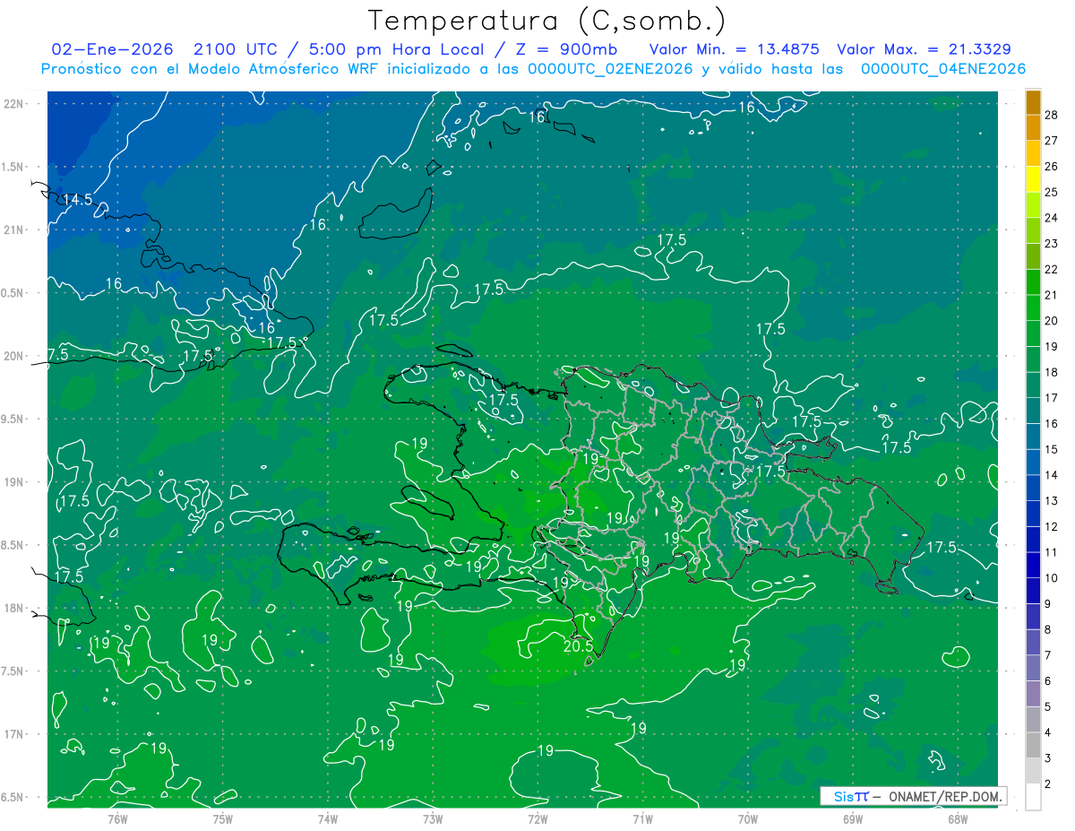Screen dimensions: 1075x831
Task: Click the "76W" longitude axis label
Action: click(117, 818)
